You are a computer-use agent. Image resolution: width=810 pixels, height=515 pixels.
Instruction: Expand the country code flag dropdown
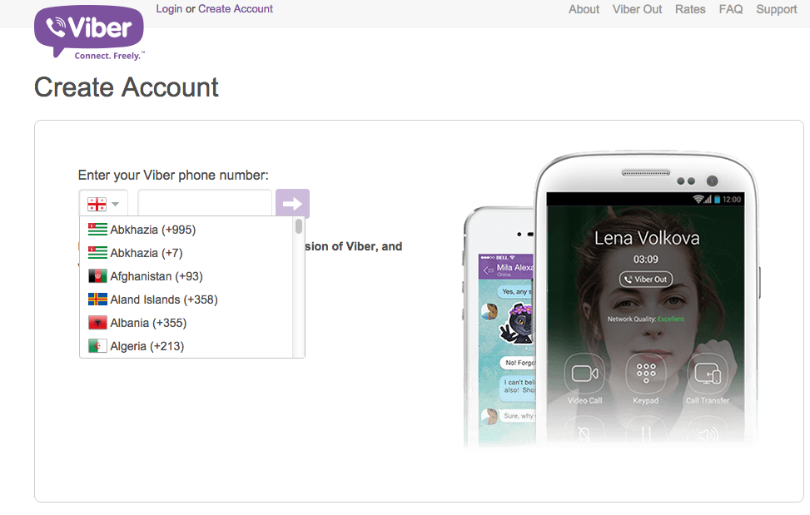coord(103,204)
